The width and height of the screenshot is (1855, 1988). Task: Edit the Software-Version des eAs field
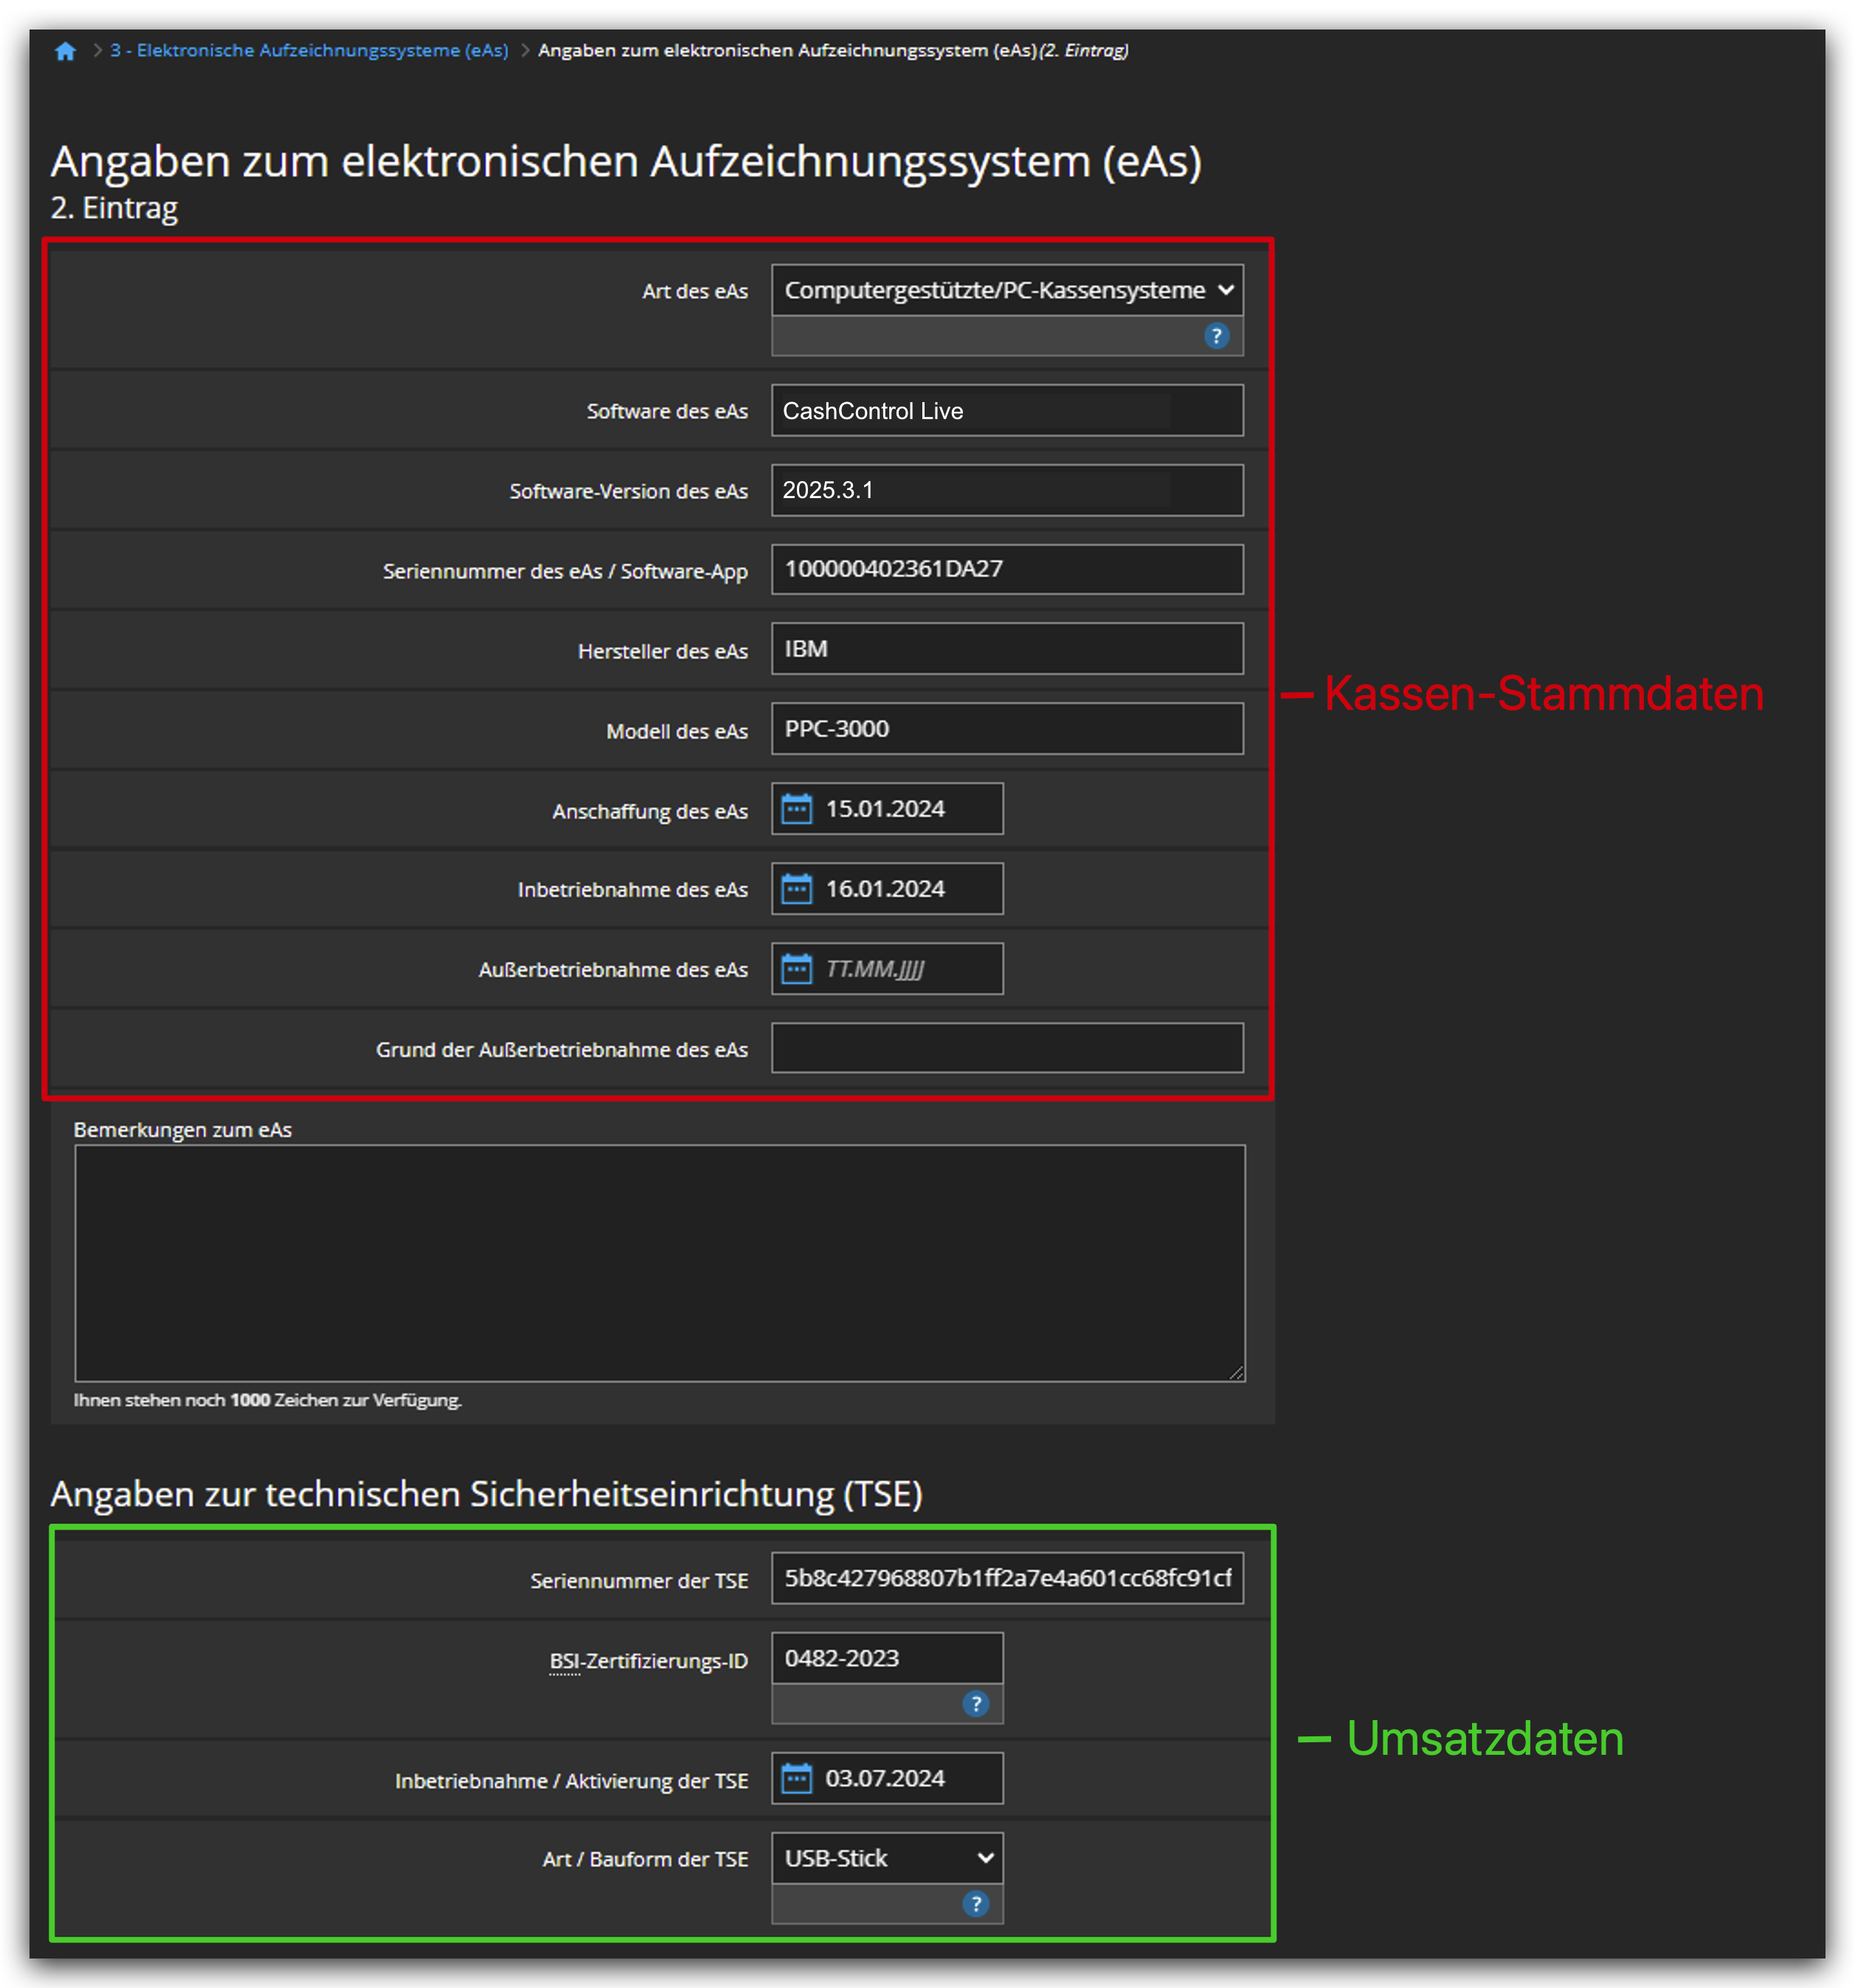1007,490
